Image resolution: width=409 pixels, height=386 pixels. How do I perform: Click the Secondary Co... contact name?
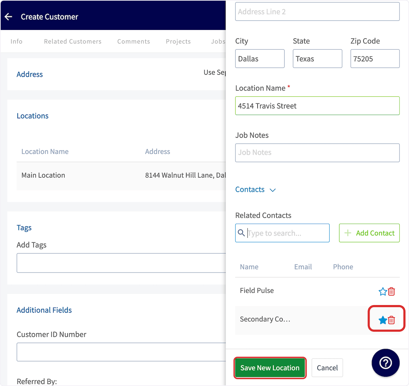tap(265, 319)
